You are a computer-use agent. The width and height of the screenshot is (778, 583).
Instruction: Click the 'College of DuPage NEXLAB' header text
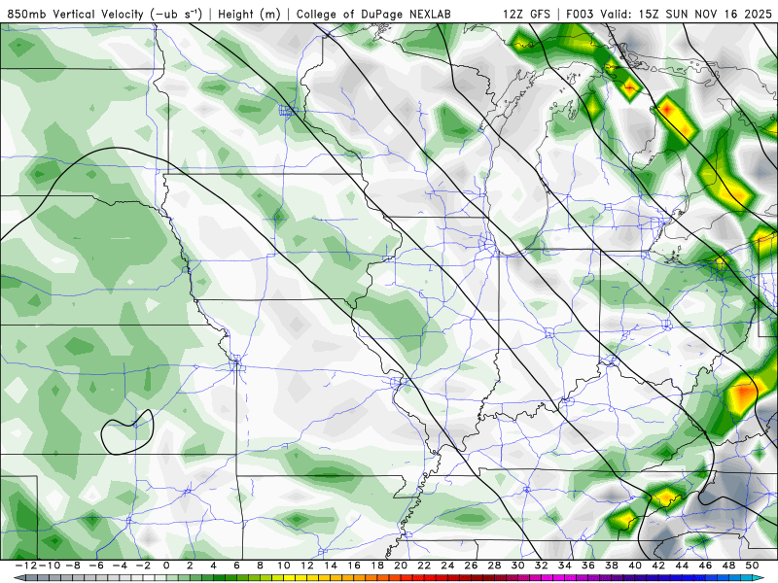click(373, 14)
